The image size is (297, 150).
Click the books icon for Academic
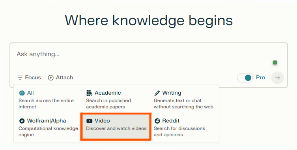(x=89, y=93)
